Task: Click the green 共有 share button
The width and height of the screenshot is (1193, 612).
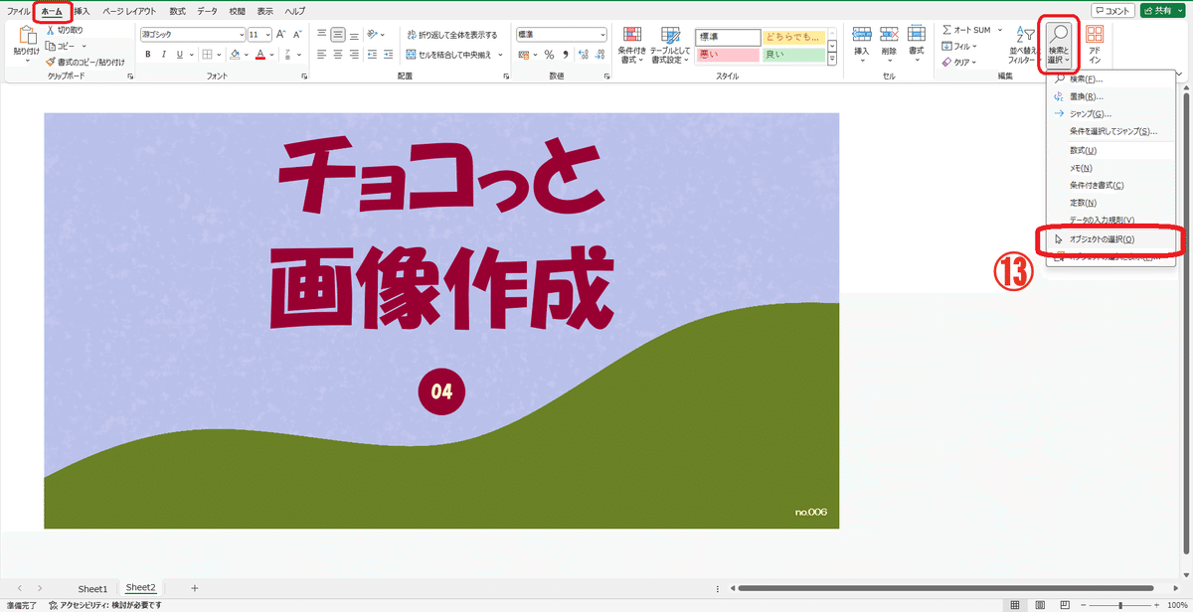Action: tap(1163, 11)
